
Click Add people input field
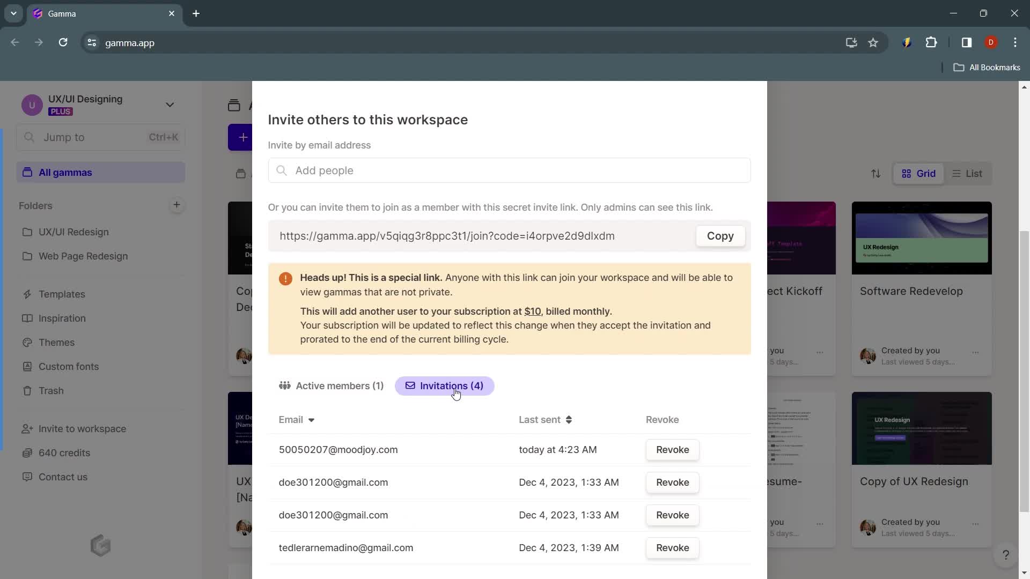click(510, 170)
